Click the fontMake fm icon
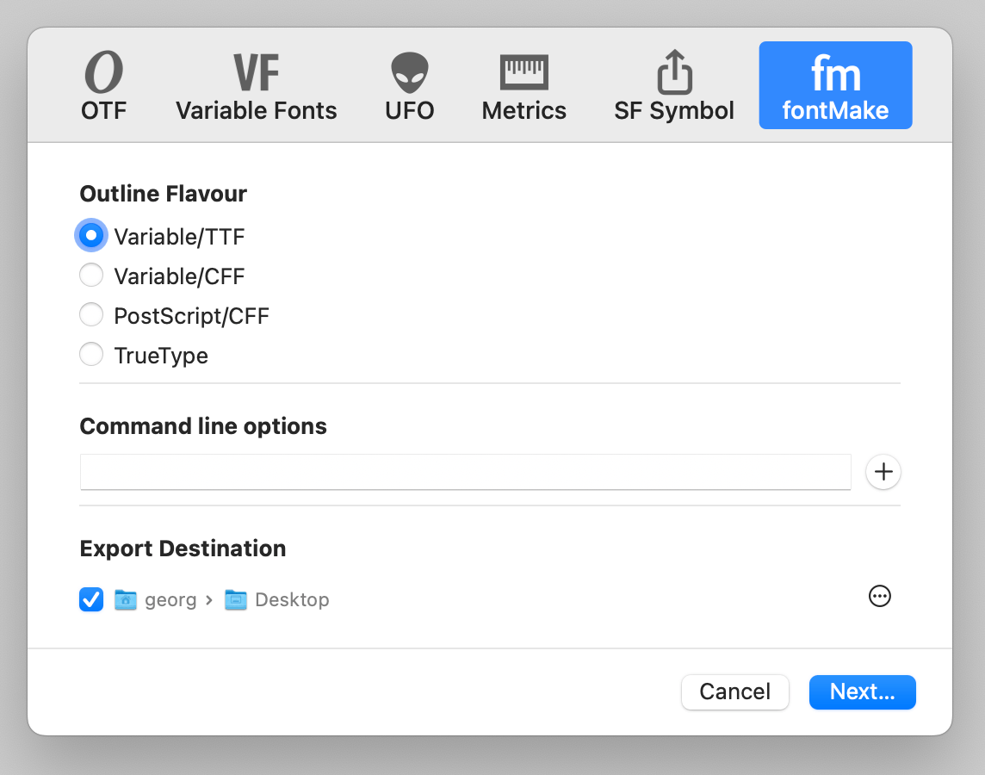985x775 pixels. point(835,73)
